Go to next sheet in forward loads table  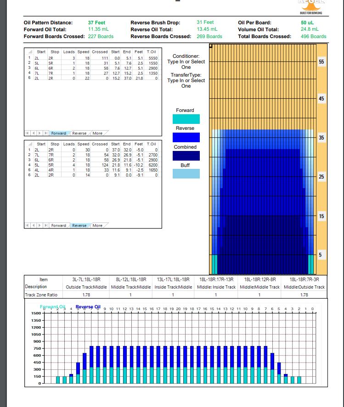[39, 133]
